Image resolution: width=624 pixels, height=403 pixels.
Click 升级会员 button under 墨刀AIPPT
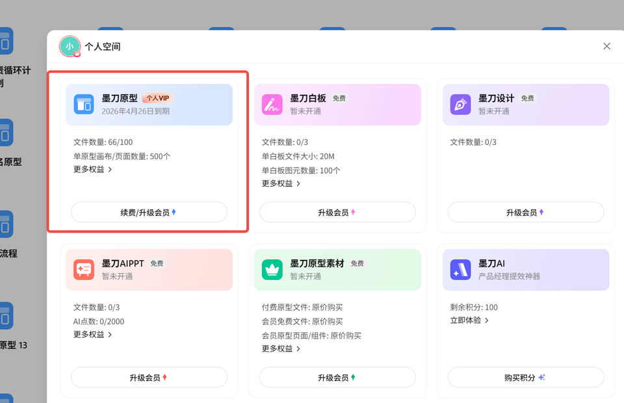[149, 378]
